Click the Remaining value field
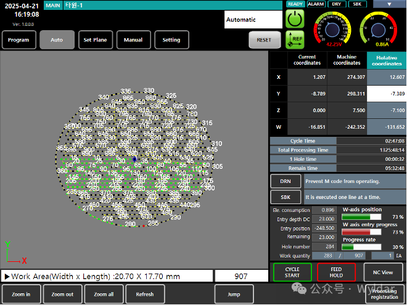Viewport: 407px width, 305px height. pyautogui.click(x=324, y=237)
